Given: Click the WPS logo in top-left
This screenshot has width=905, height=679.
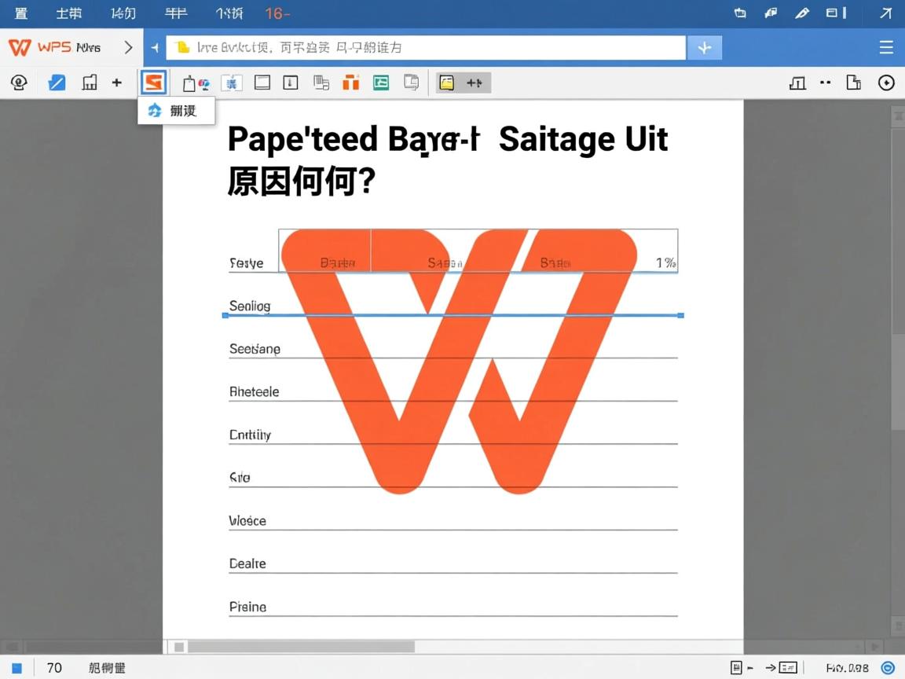Looking at the screenshot, I should pyautogui.click(x=20, y=47).
